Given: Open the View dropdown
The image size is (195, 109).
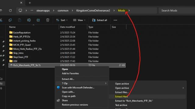Looking at the screenshot, I should pos(79,20).
